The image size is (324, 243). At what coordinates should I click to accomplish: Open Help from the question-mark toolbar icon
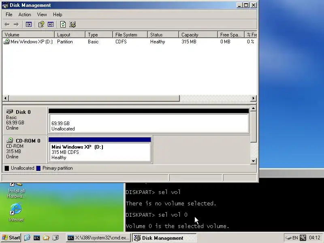41,24
